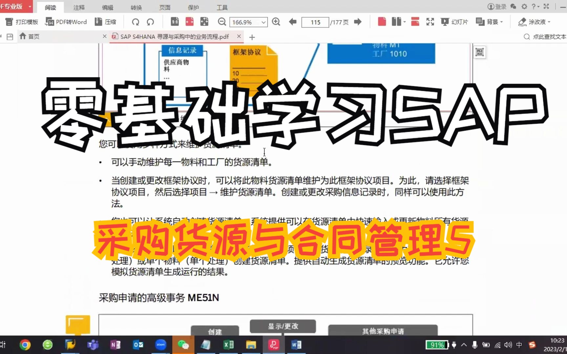
Task: Select the PDF转Word conversion tool
Action: pos(66,22)
